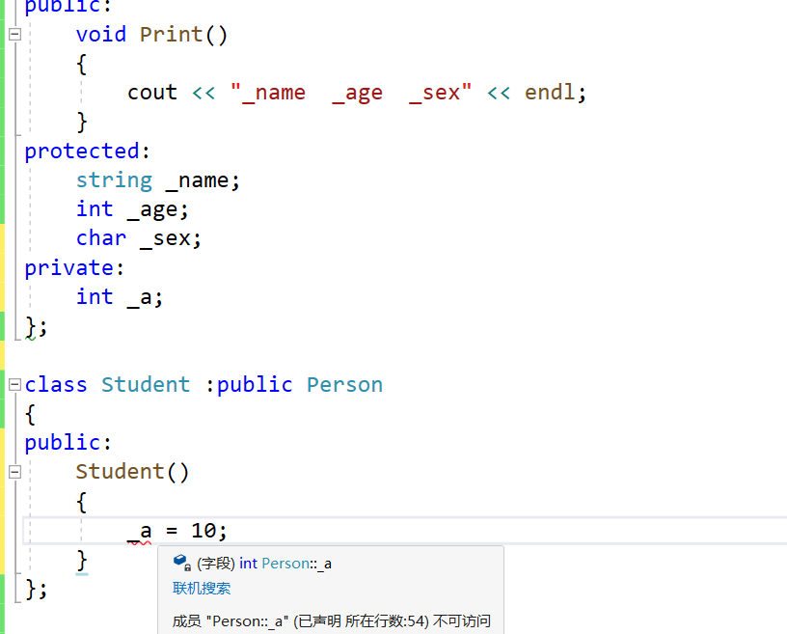The width and height of the screenshot is (787, 634).
Task: Click the value '10' in assignment
Action: coord(204,531)
